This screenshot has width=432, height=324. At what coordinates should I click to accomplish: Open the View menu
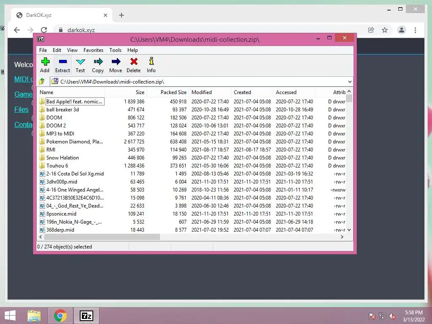[72, 50]
